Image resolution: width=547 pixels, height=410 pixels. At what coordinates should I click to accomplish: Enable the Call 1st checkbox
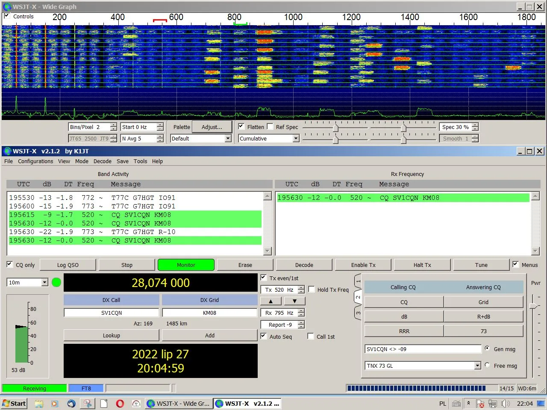pyautogui.click(x=311, y=336)
